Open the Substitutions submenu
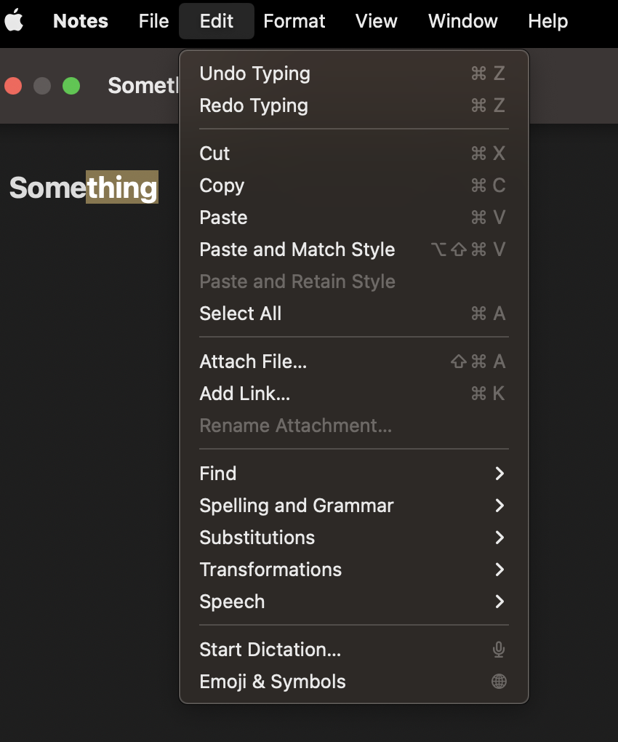618x742 pixels. tap(257, 538)
